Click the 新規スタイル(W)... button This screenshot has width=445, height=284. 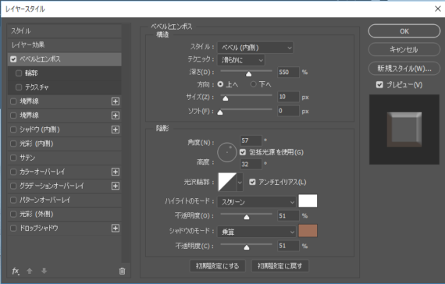[x=404, y=69]
